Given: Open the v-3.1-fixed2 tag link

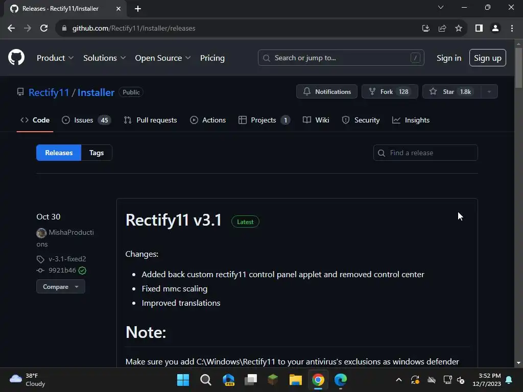Looking at the screenshot, I should click(x=67, y=259).
